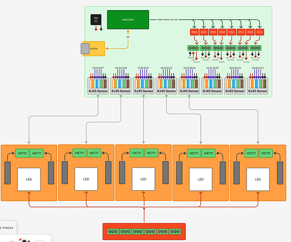Viewport: 291px width, 242px height.
Task: Click the pin label 28,26,24,22
Action: (258, 68)
